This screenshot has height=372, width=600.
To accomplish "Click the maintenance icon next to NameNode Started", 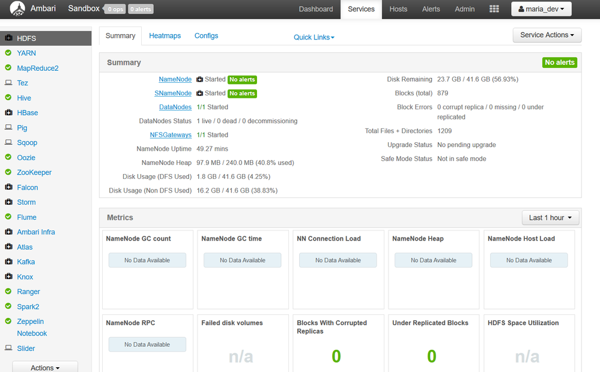I will (x=199, y=79).
